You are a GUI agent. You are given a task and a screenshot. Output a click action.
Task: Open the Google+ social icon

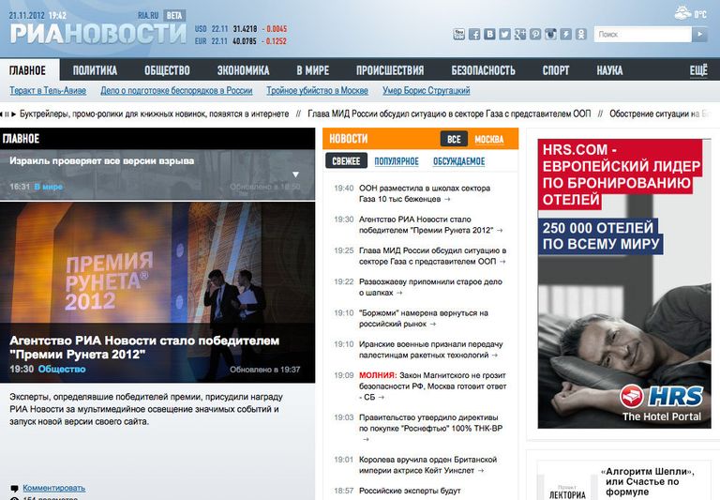coord(519,34)
